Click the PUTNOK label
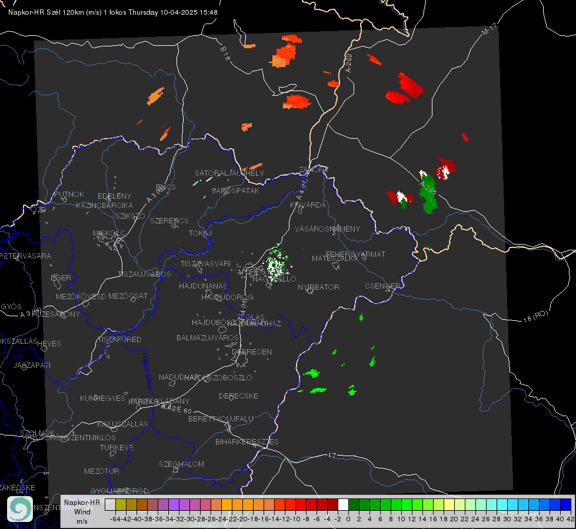The width and height of the screenshot is (576, 529). click(x=69, y=194)
